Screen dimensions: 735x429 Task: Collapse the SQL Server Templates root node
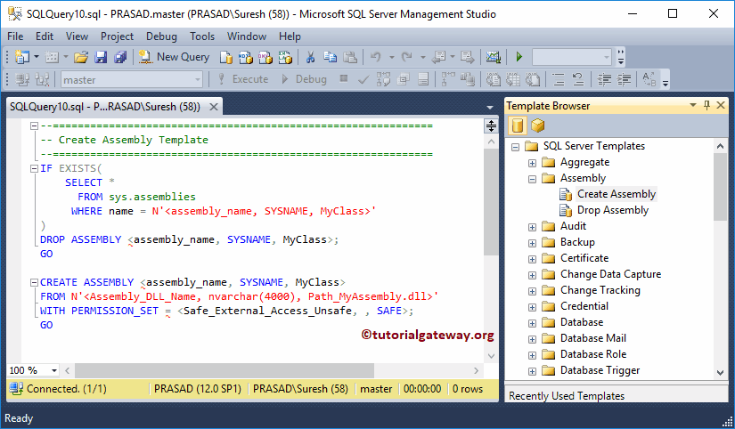tap(515, 147)
